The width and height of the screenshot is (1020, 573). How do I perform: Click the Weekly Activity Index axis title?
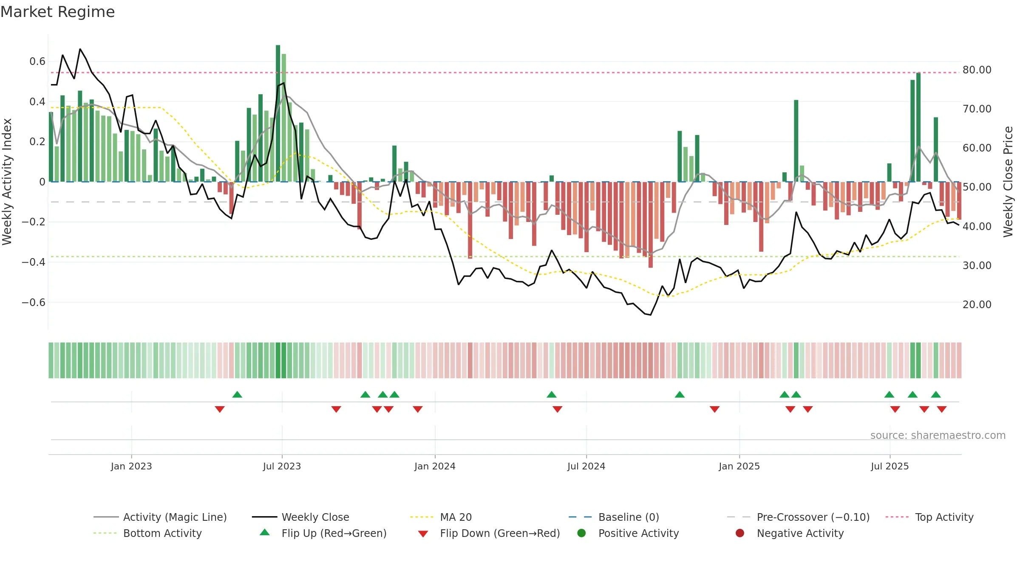(7, 182)
